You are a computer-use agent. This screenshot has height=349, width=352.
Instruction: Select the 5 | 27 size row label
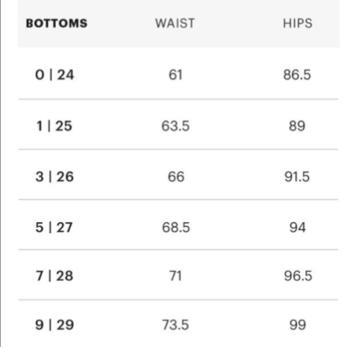pos(54,227)
